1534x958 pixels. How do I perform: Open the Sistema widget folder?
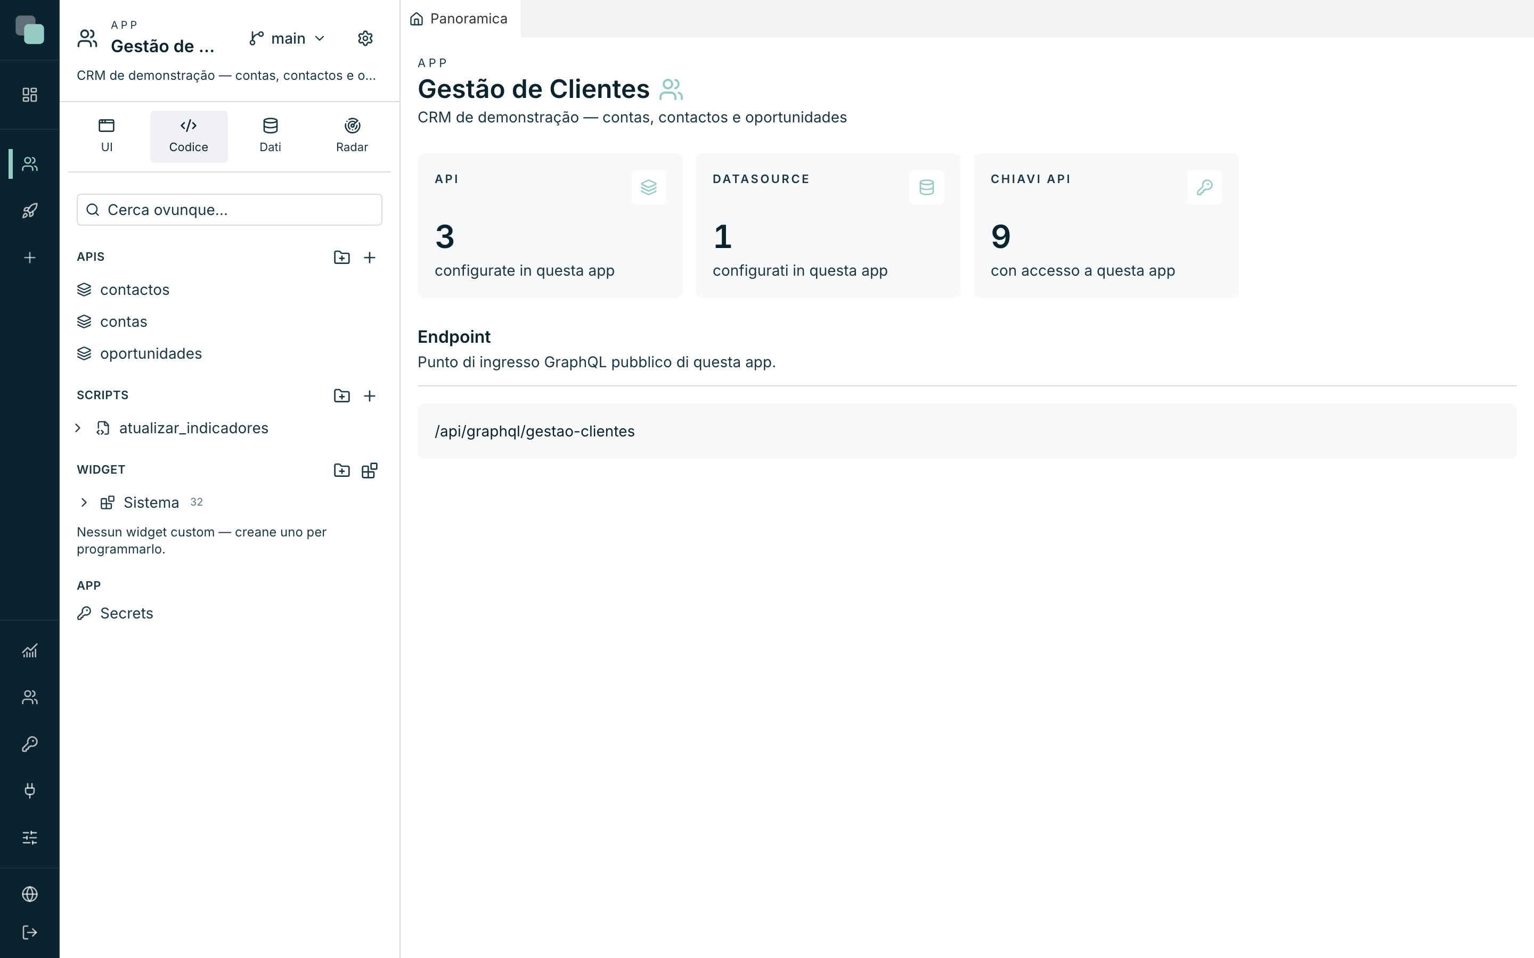[x=151, y=502]
